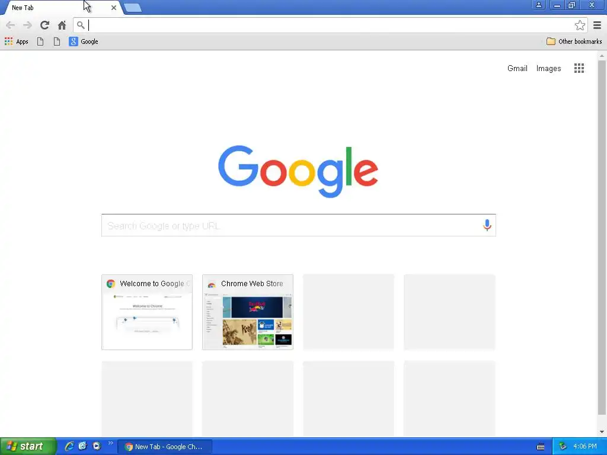This screenshot has width=607, height=455.
Task: Open first blank page bookmark
Action: [40, 41]
